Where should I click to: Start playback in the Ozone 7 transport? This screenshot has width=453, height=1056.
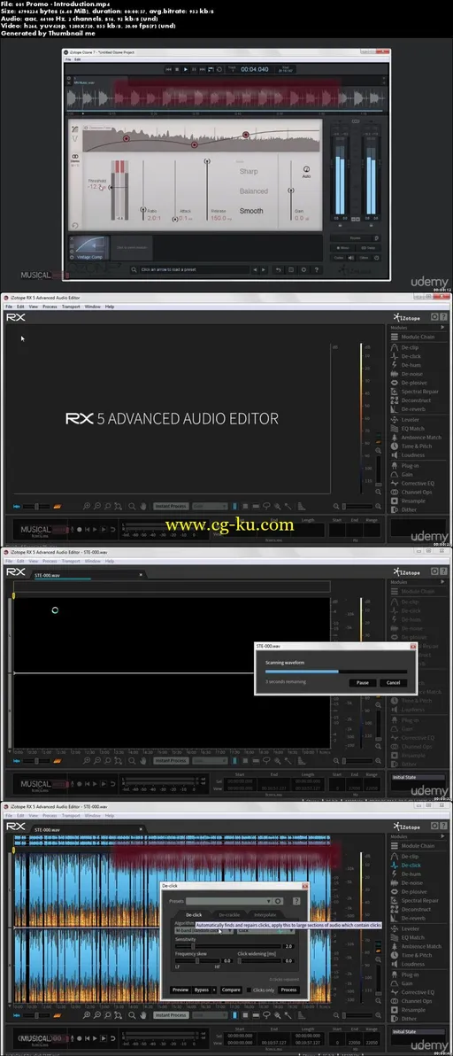click(186, 69)
